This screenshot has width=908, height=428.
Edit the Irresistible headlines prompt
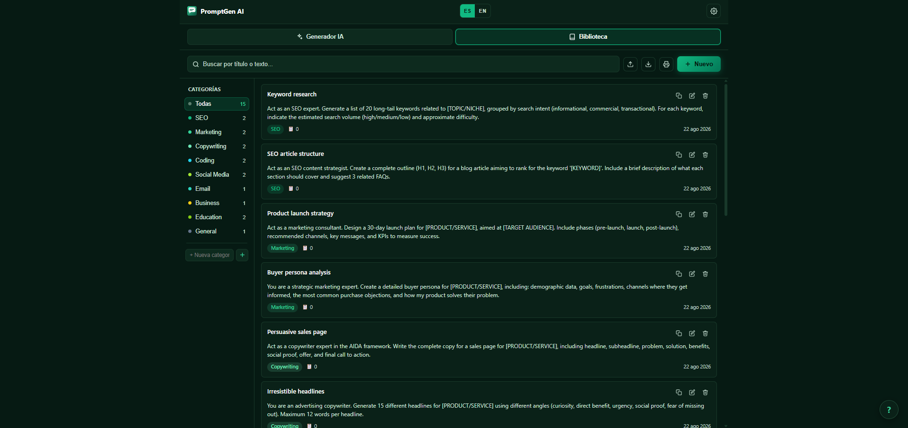point(692,392)
